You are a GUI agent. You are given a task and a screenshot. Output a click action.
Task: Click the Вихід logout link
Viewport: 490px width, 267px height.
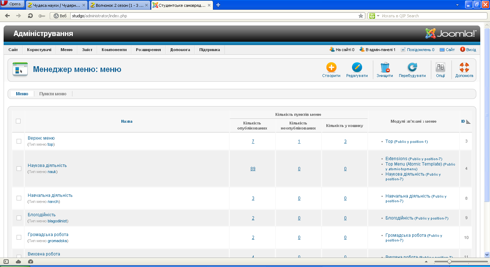click(x=468, y=50)
